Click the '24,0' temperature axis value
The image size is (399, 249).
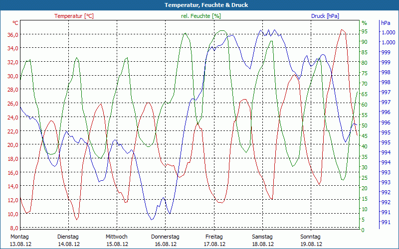[x=13, y=118]
